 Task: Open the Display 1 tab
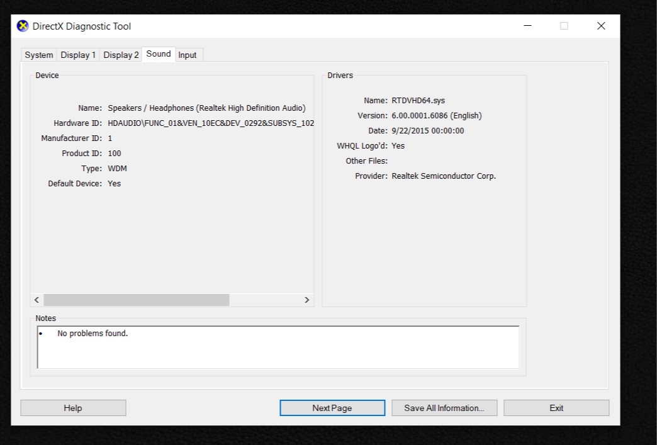point(78,55)
